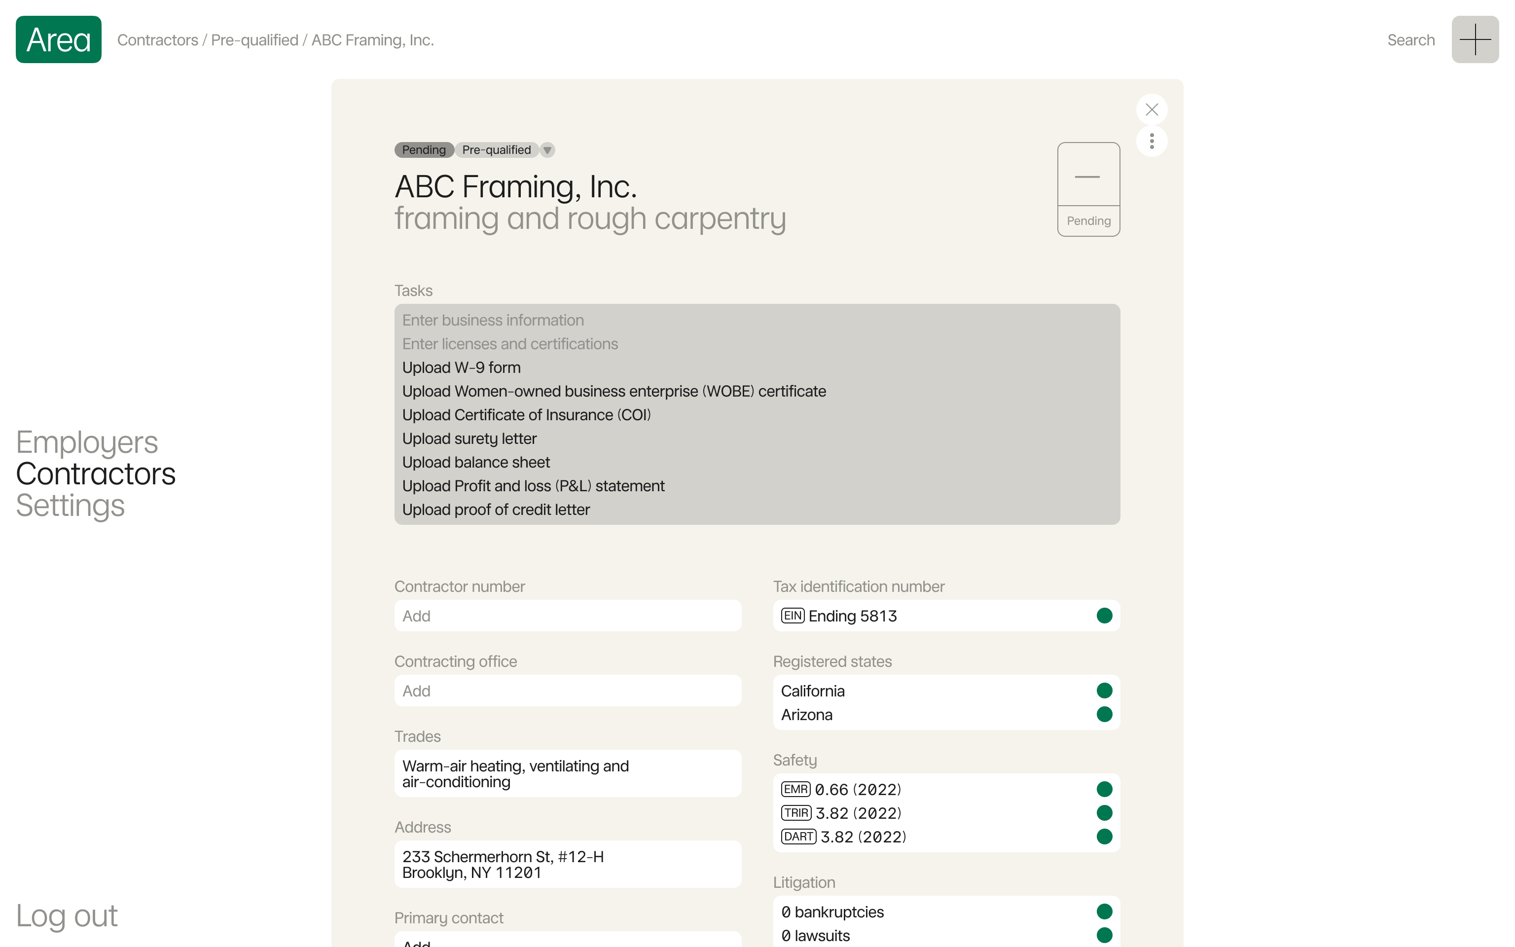The image size is (1515, 947).
Task: Click EMR value 0.66 (2022)
Action: (858, 789)
